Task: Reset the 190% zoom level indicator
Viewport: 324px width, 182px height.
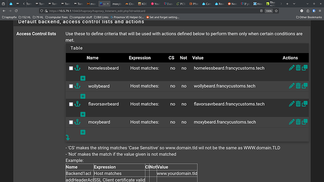Action: tap(269, 11)
